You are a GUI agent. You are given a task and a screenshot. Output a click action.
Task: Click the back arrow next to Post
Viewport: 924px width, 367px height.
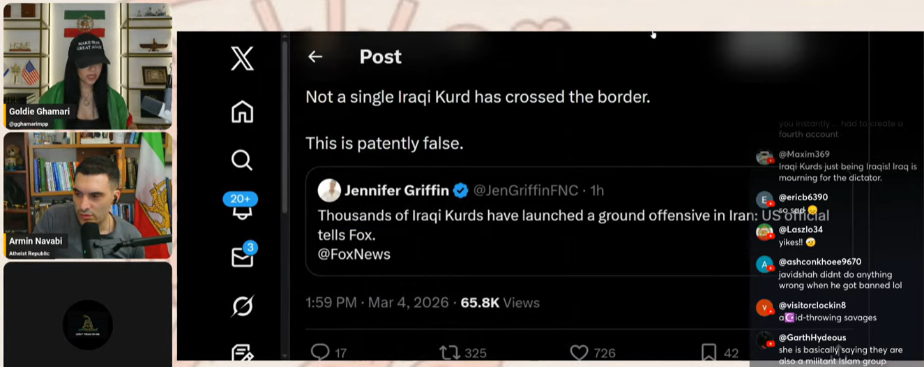pos(315,57)
